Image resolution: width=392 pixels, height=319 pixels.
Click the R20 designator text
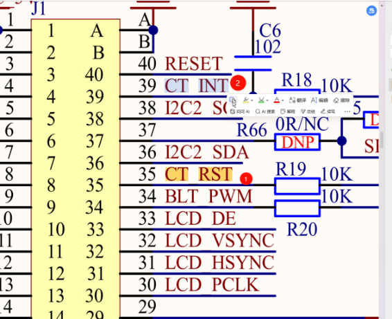302,229
